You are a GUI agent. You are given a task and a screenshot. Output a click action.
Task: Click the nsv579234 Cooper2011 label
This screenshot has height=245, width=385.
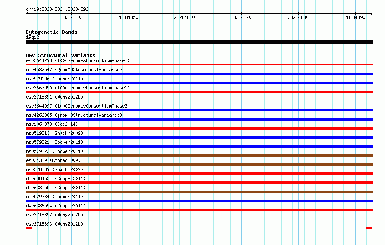point(55,197)
